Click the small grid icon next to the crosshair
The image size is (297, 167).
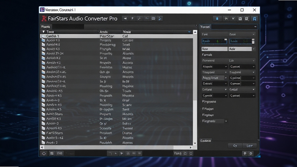pyautogui.click(x=52, y=153)
